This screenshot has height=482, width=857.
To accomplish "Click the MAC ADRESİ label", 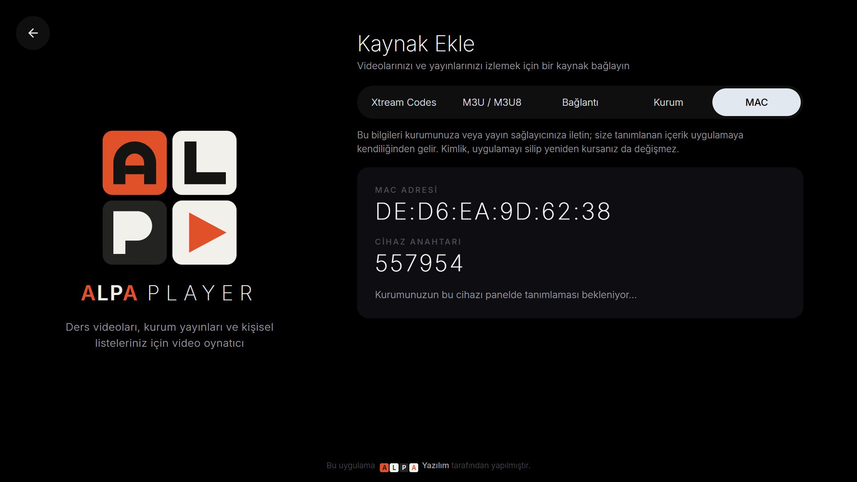I will pos(406,190).
